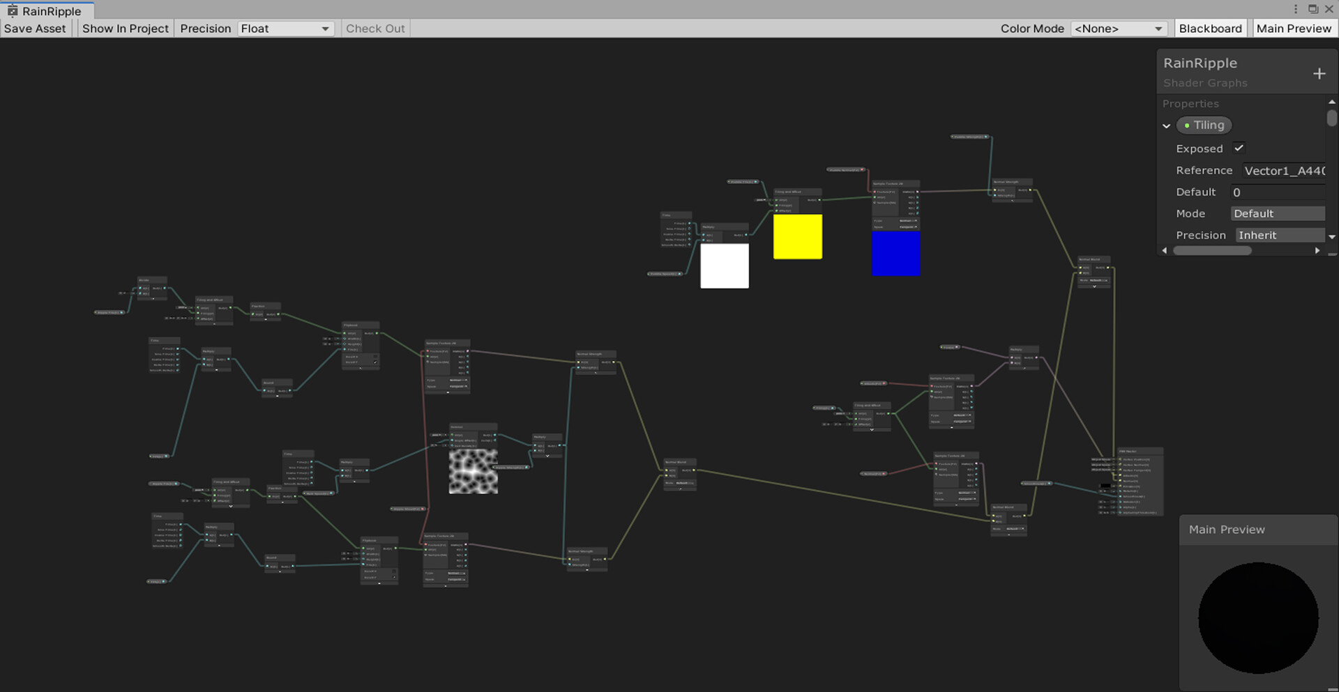Open the Color Mode dropdown

(x=1119, y=29)
